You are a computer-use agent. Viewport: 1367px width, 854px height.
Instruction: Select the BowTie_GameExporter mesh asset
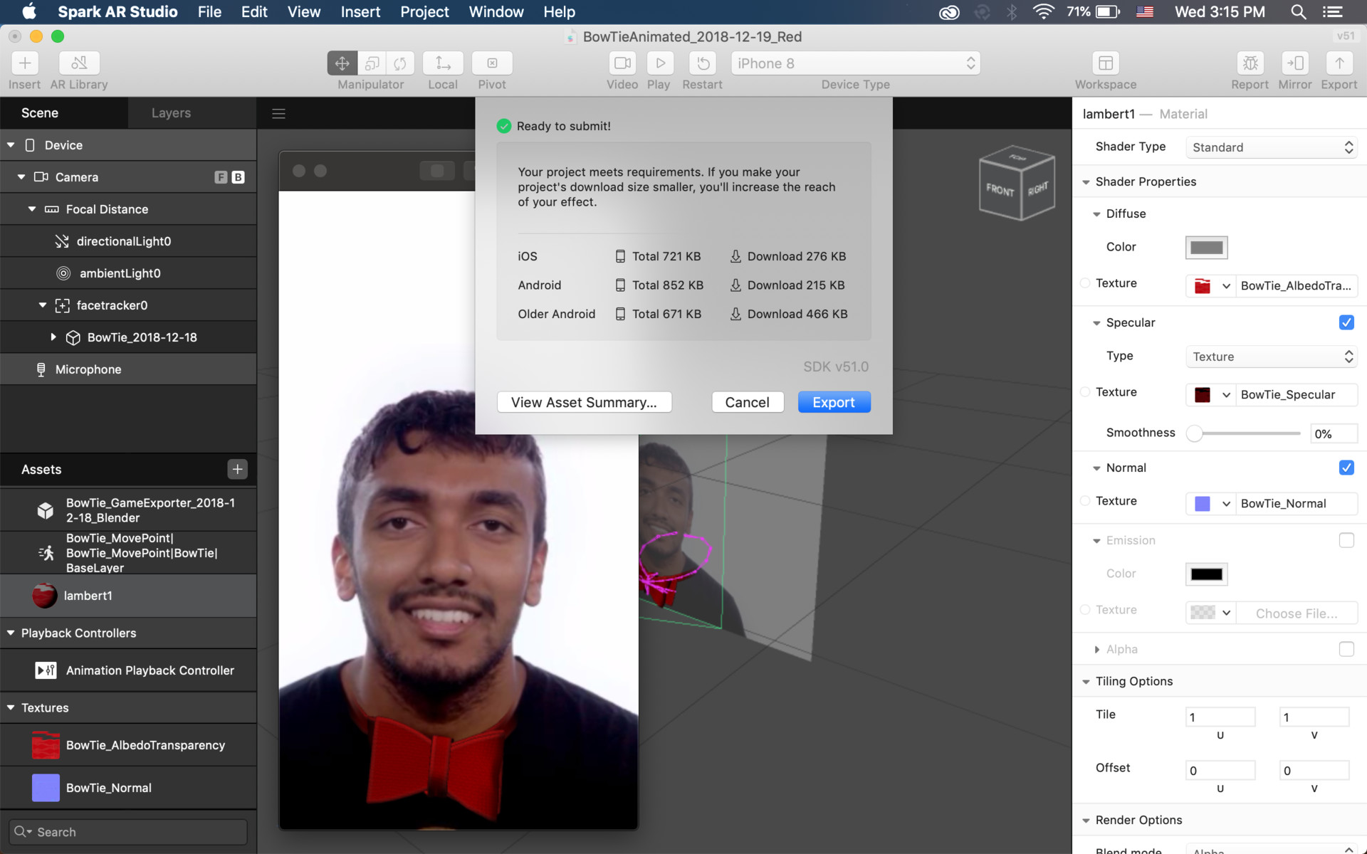click(x=128, y=510)
